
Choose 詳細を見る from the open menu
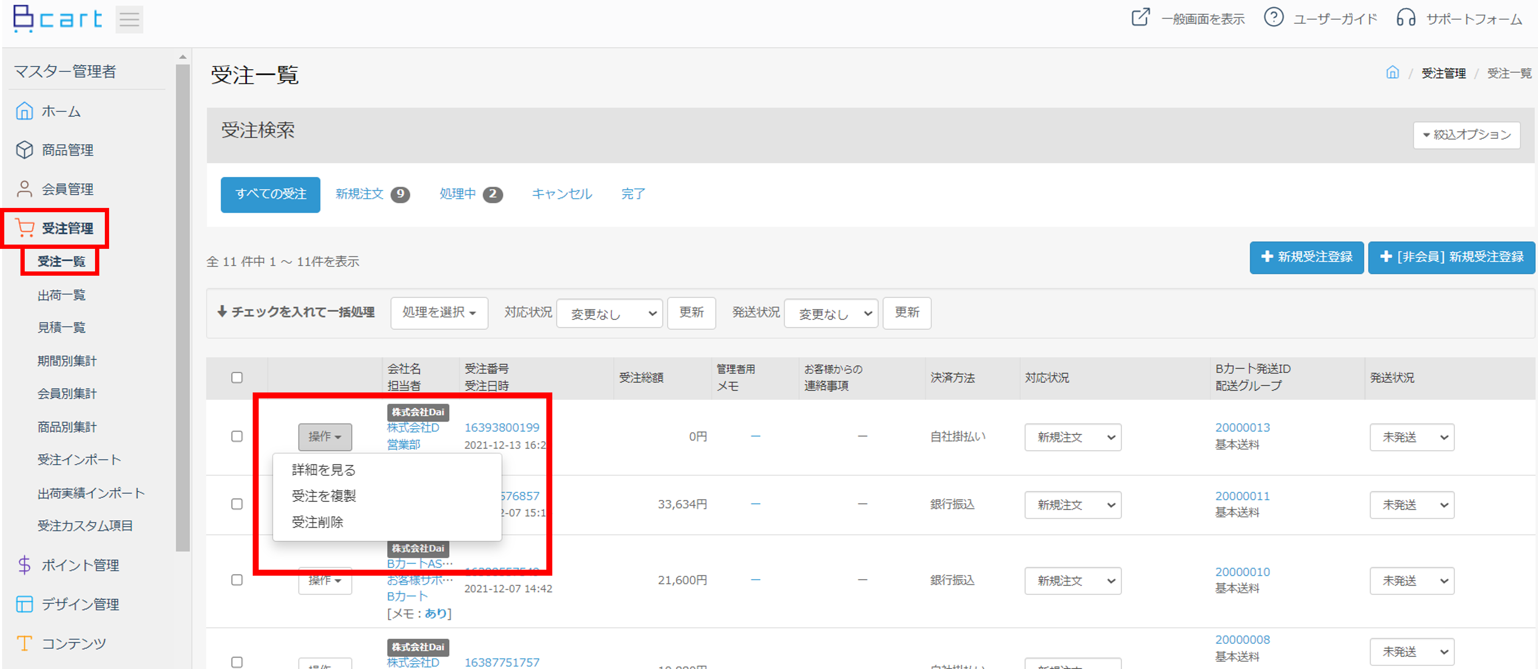point(323,470)
